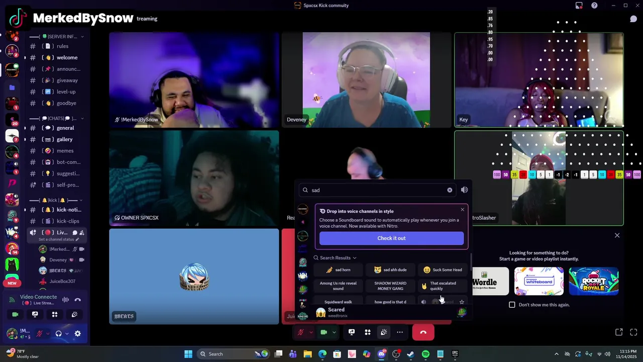Screen dimensions: 643x362
Task: Play the Squidward walk sound
Action: tap(338, 302)
